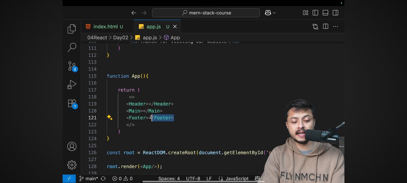Click 'getElementById' on line 126

tap(243, 152)
